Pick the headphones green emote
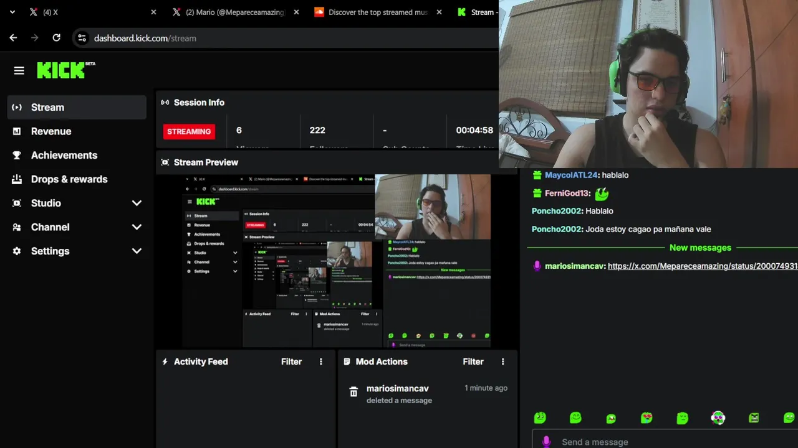Viewport: 798px width, 448px height. click(x=718, y=418)
